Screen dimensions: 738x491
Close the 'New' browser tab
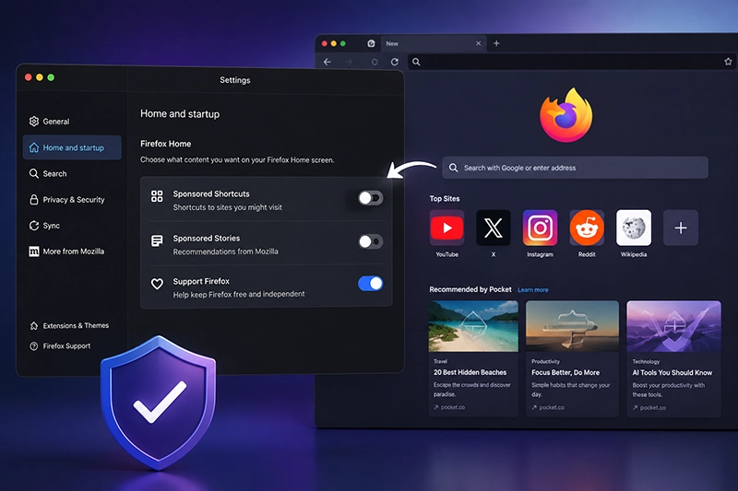pyautogui.click(x=478, y=43)
